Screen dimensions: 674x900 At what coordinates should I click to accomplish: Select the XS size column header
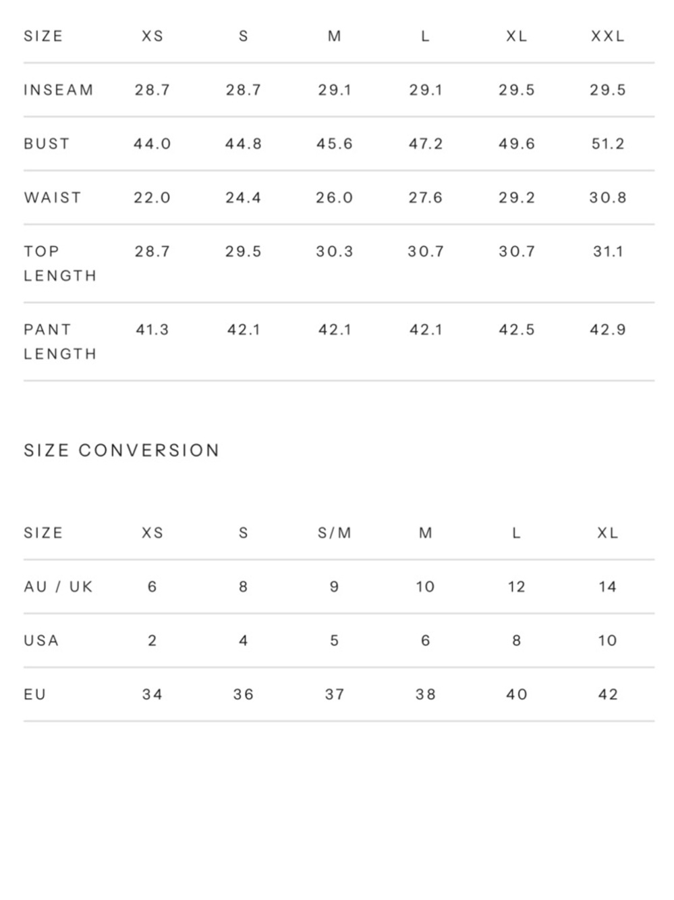(x=152, y=36)
